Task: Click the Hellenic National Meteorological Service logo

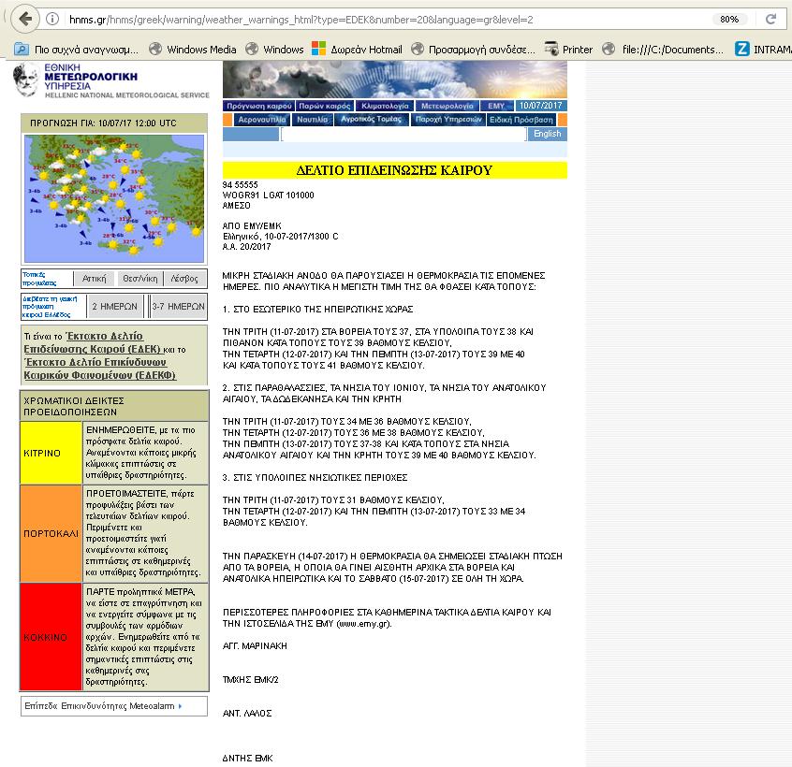Action: (x=111, y=80)
